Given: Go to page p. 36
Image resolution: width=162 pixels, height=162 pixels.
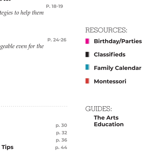Looking at the screenshot, I should point(61,140).
